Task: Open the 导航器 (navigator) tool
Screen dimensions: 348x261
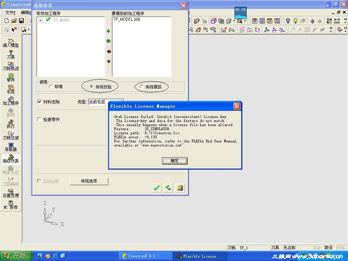Action: [x=11, y=147]
